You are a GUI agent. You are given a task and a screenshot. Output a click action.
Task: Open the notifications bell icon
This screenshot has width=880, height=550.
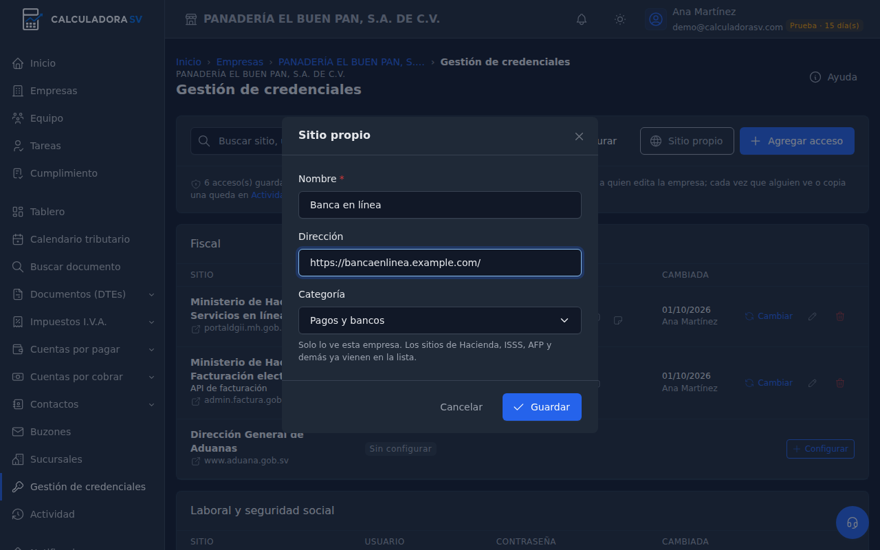[582, 19]
